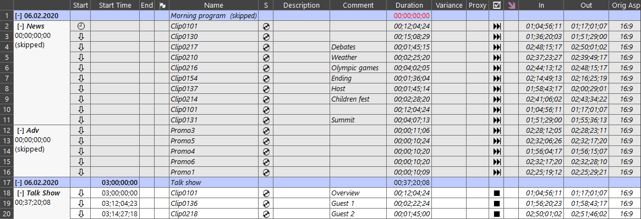Click the status icon in Guest 1 row
Image resolution: width=641 pixels, height=219 pixels.
[x=266, y=203]
